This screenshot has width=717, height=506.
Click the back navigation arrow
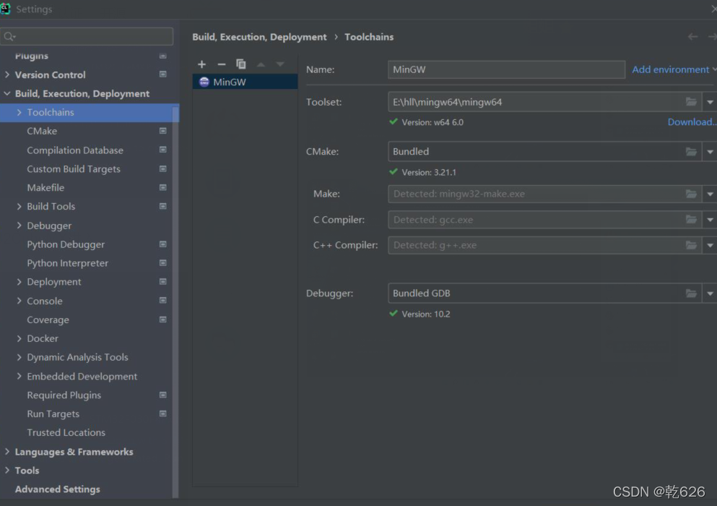(x=693, y=37)
